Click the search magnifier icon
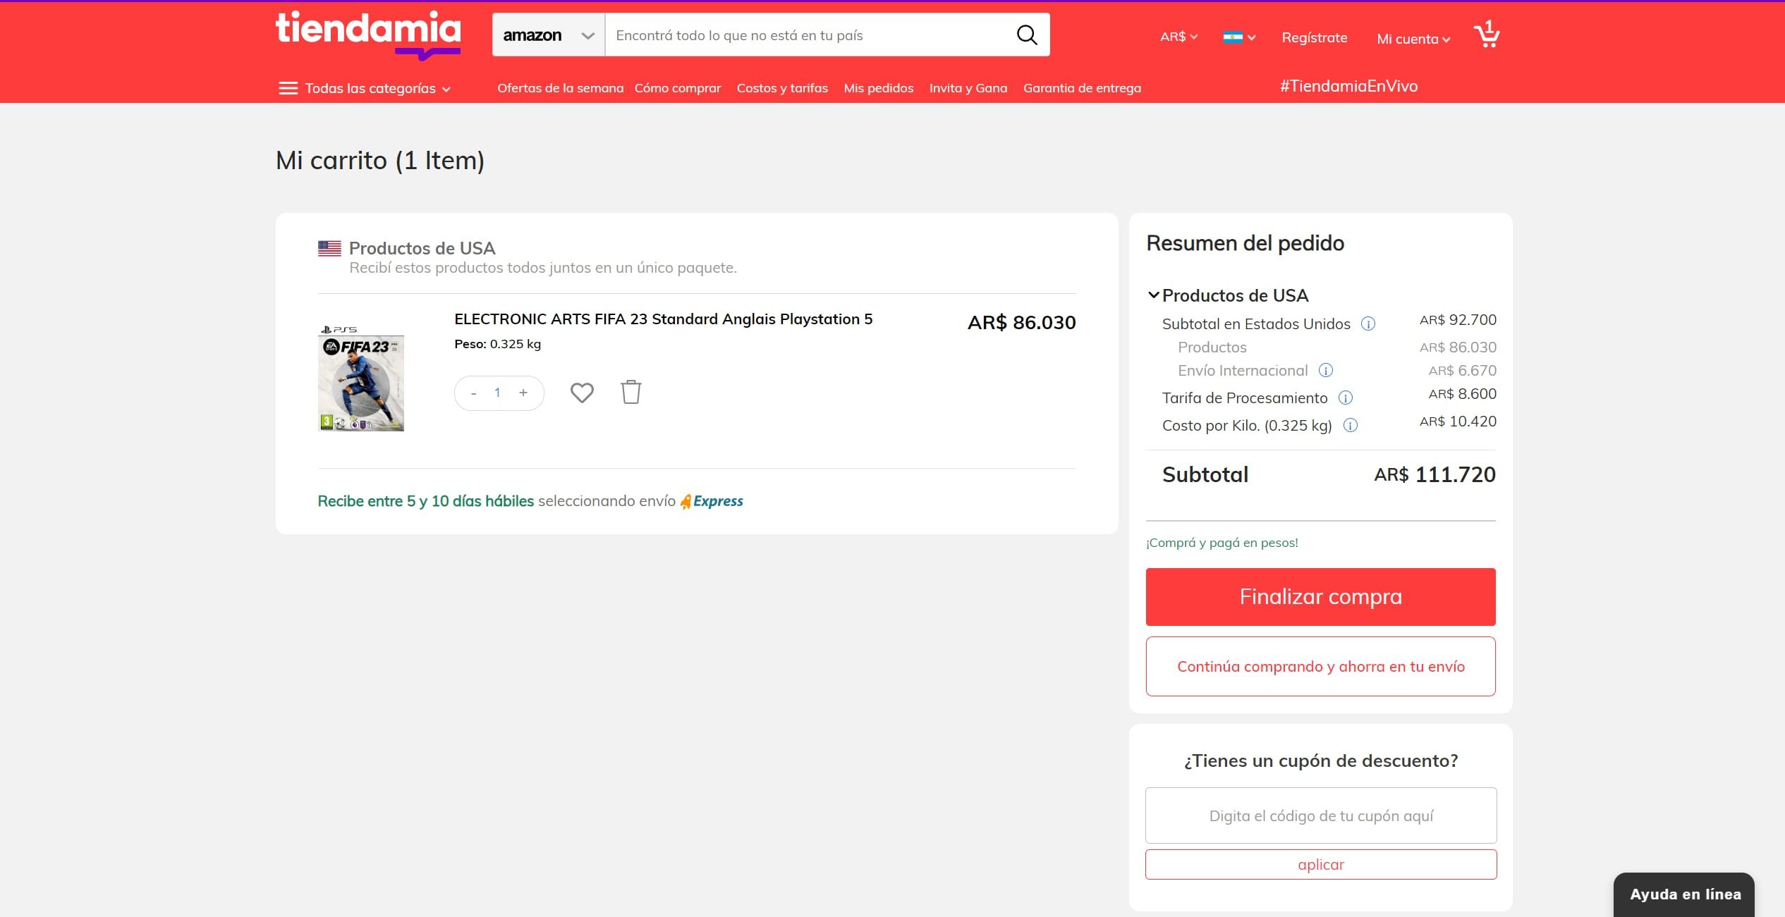The image size is (1785, 917). click(1027, 35)
